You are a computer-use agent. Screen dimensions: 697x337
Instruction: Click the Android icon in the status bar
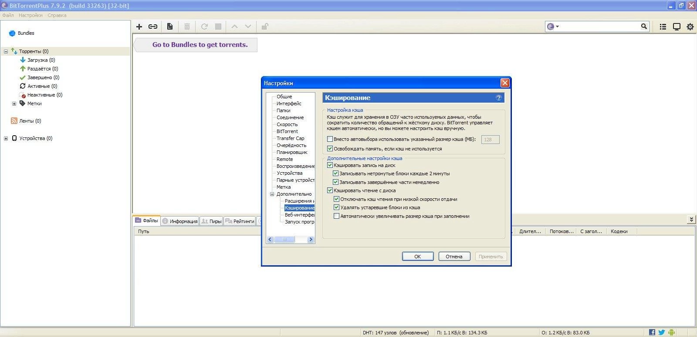pyautogui.click(x=671, y=332)
